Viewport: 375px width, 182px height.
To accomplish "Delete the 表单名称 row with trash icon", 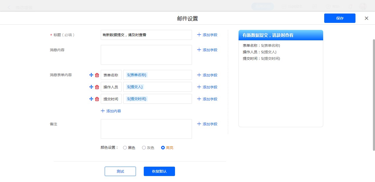I will [97, 75].
